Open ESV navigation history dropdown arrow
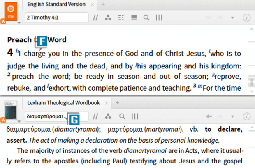This screenshot has width=255, height=168. pos(232,18)
